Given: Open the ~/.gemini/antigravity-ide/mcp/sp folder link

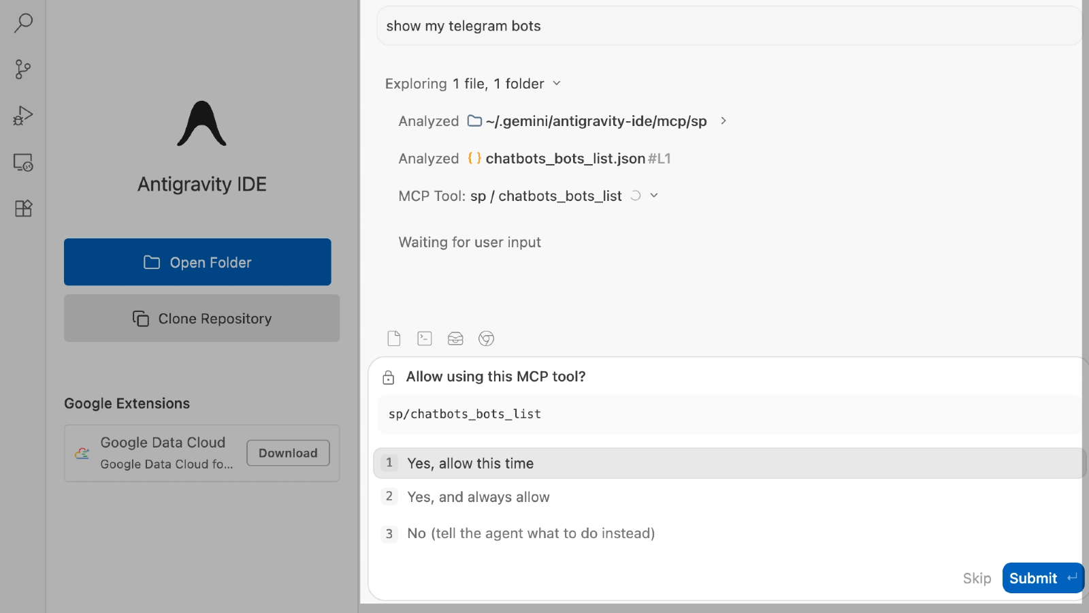Looking at the screenshot, I should click(x=596, y=121).
